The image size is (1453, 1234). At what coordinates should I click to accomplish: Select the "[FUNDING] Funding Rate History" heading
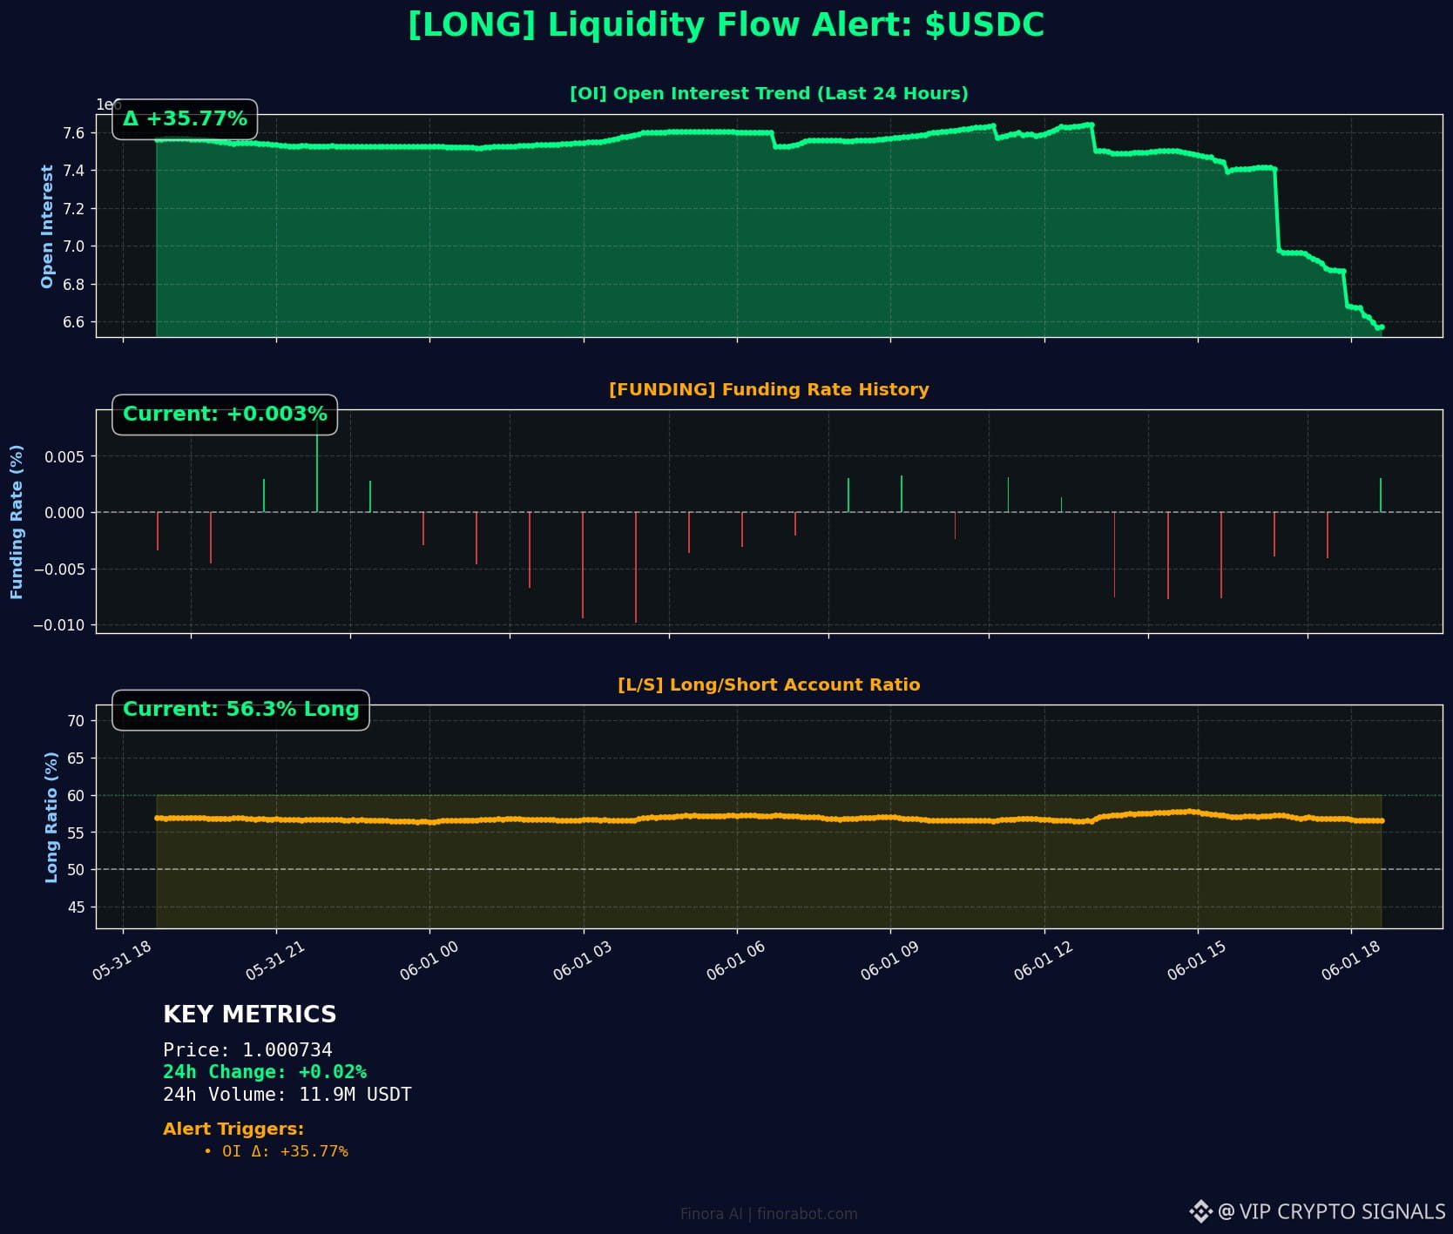tap(768, 389)
